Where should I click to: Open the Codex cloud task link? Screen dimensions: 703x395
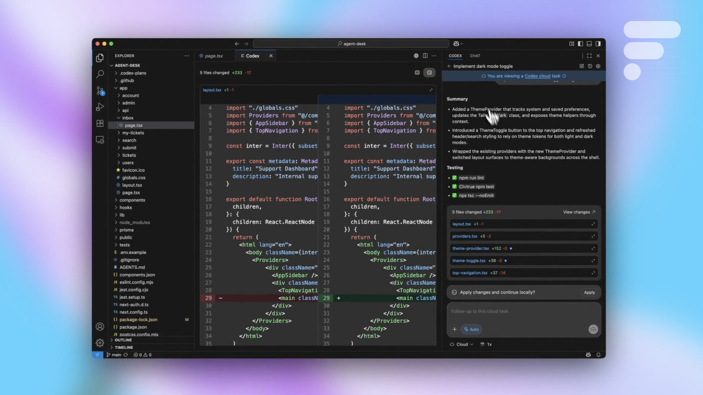tap(542, 76)
